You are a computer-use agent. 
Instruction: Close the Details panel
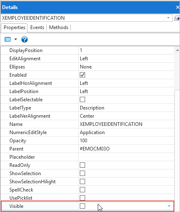(178, 7)
